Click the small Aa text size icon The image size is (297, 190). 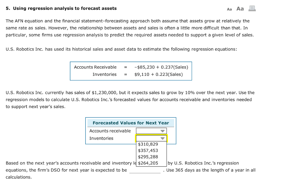coord(229,9)
